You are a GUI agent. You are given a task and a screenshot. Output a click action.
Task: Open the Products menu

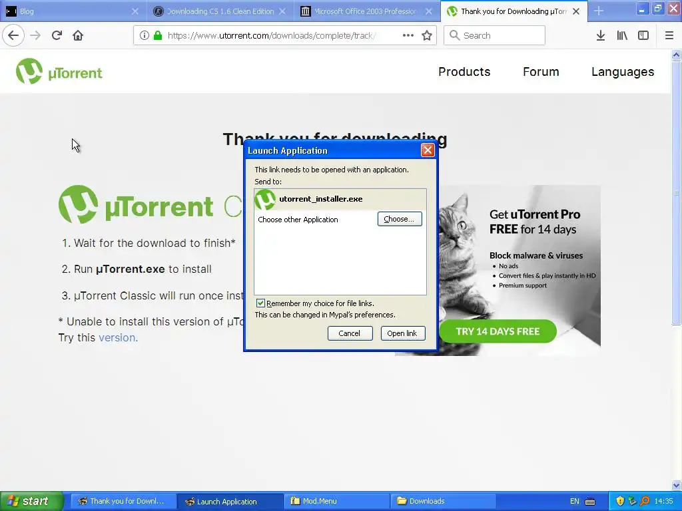(x=464, y=72)
